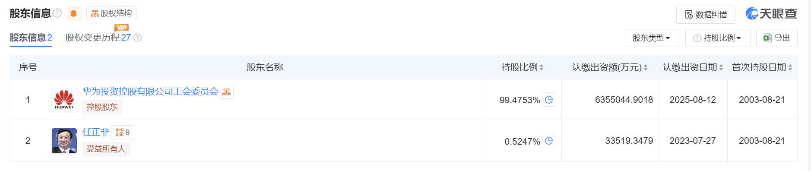Click the 天眼查 logo
Screen dimensions: 811x171
tap(771, 14)
